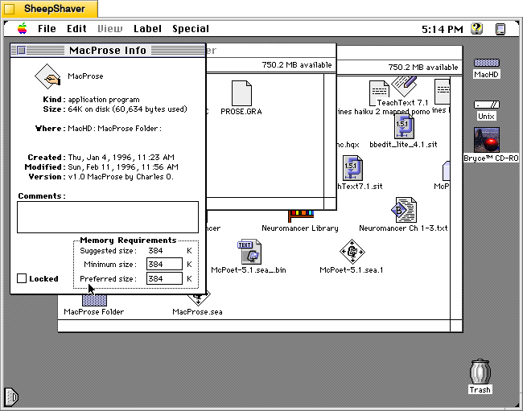
Task: Click the Where path text MacHD: MacProse Folder
Action: click(x=114, y=129)
